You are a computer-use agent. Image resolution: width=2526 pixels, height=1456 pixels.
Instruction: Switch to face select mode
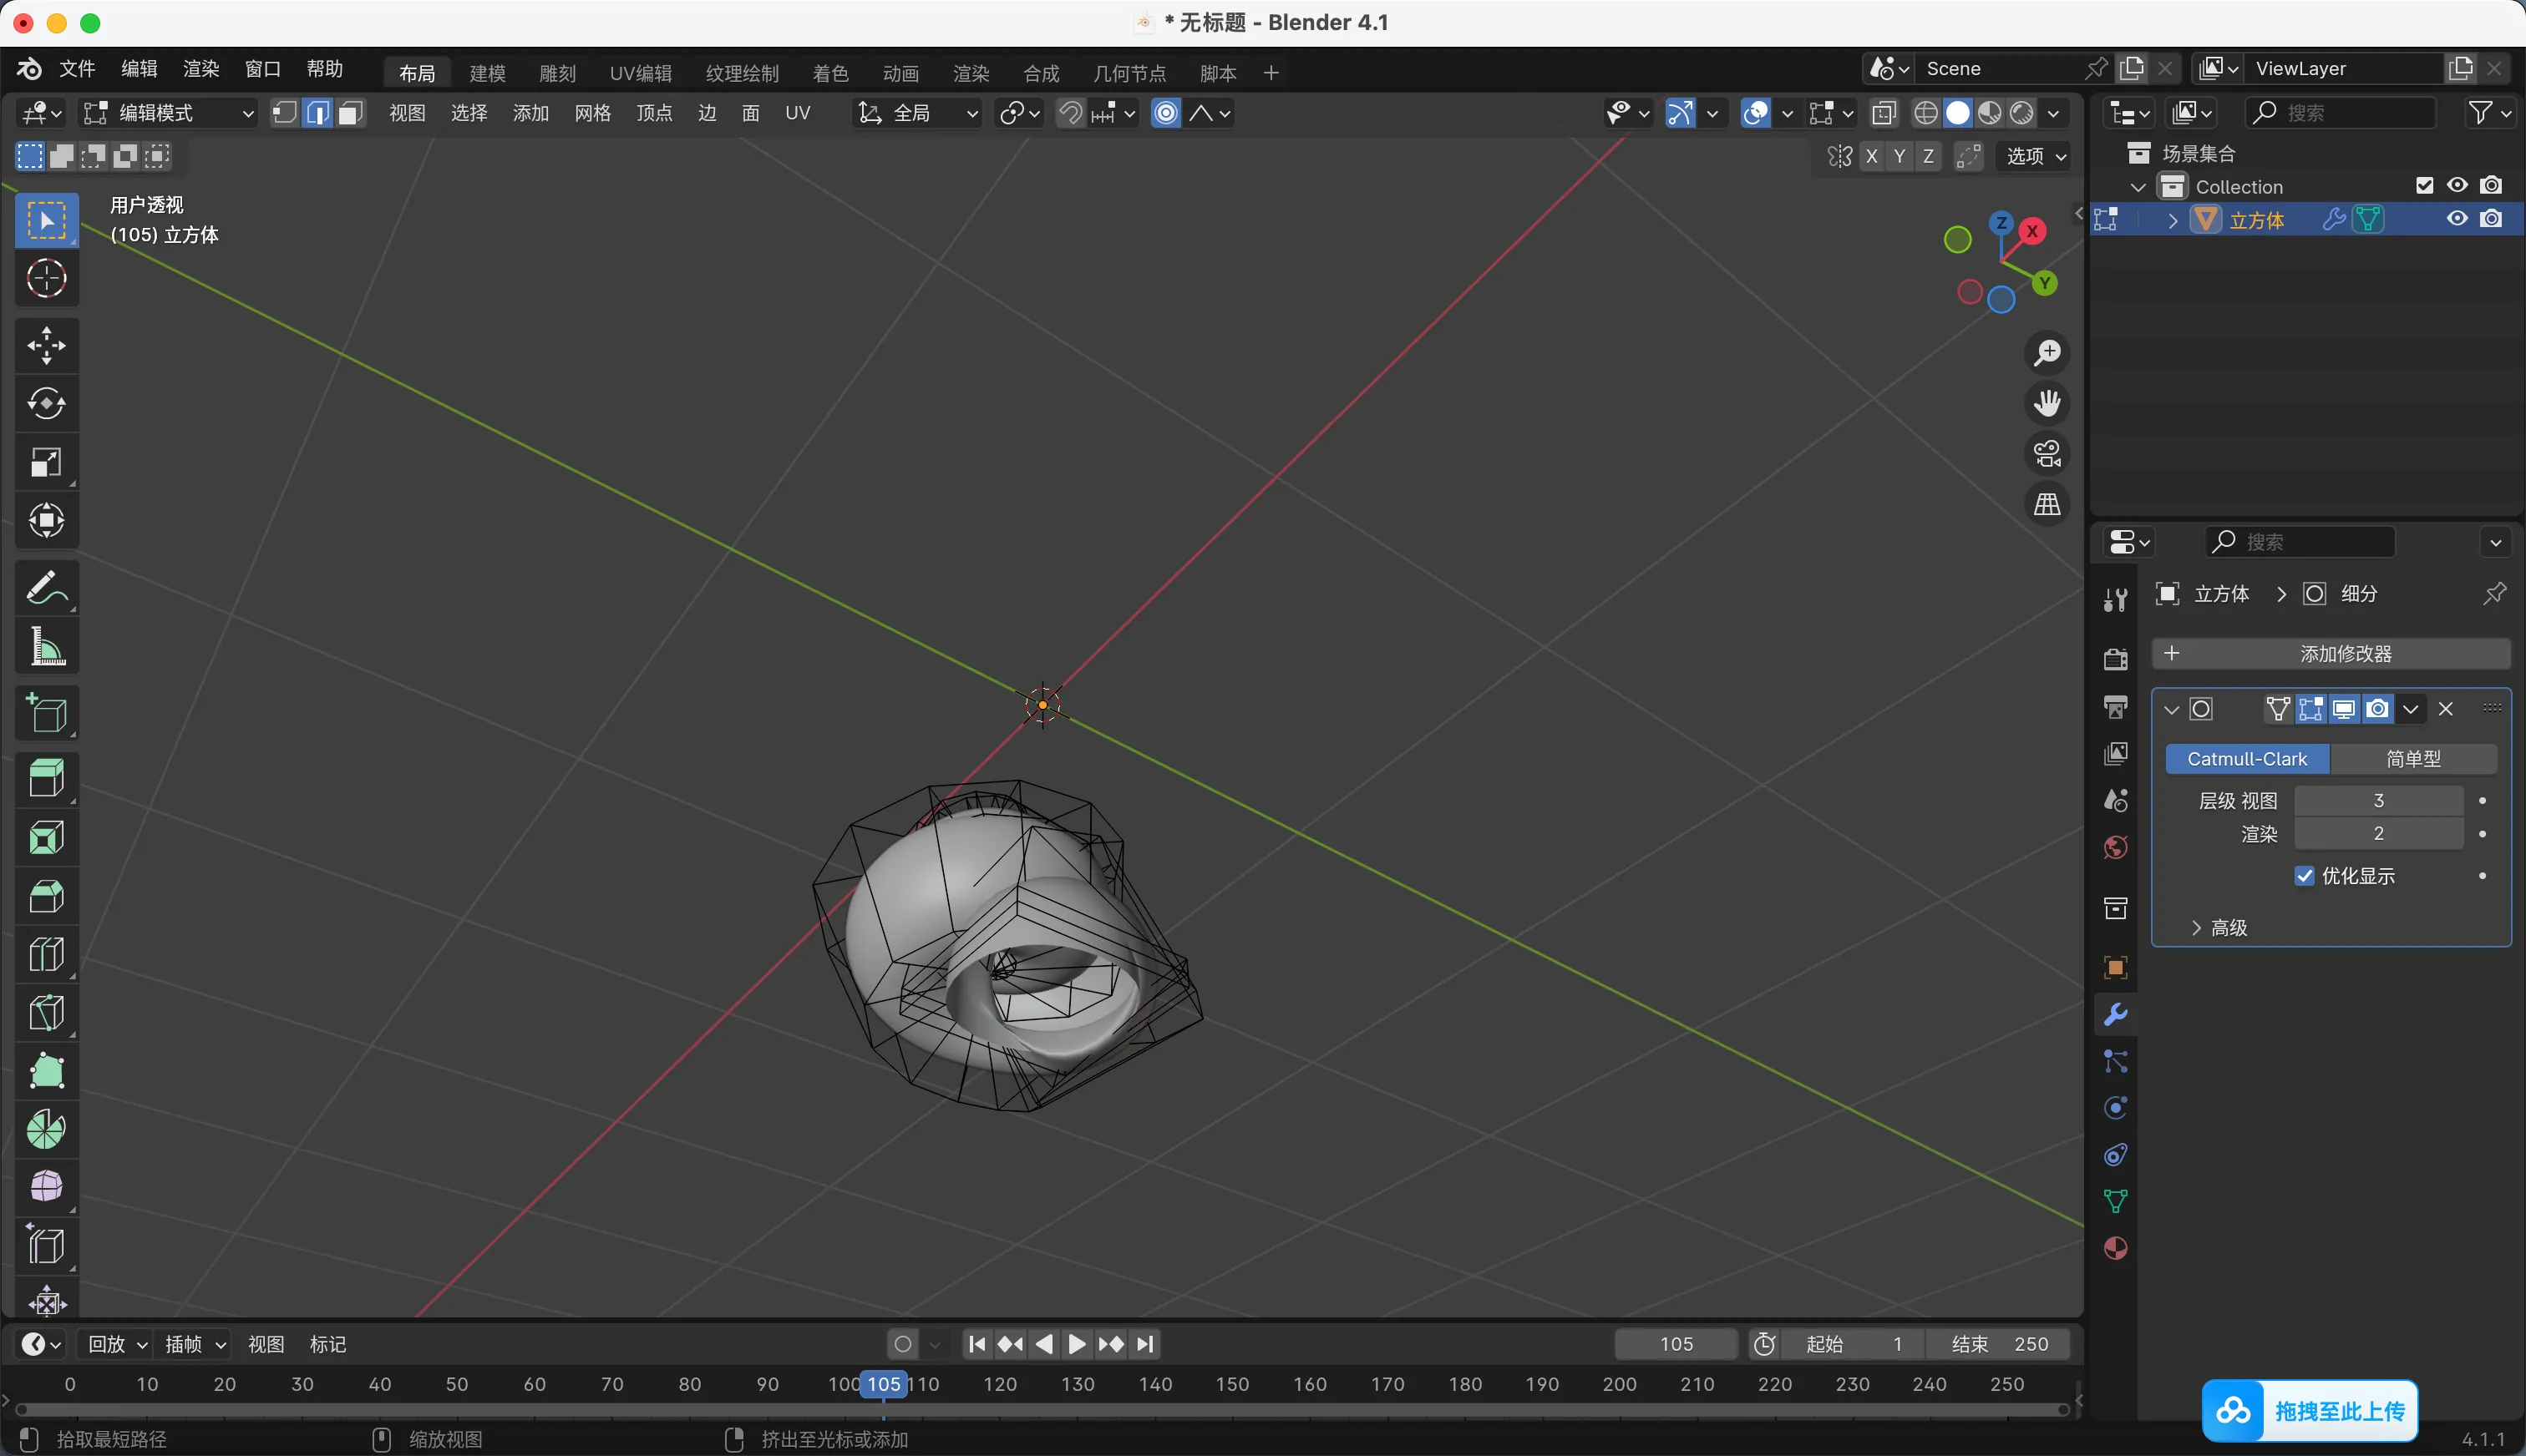tap(349, 113)
